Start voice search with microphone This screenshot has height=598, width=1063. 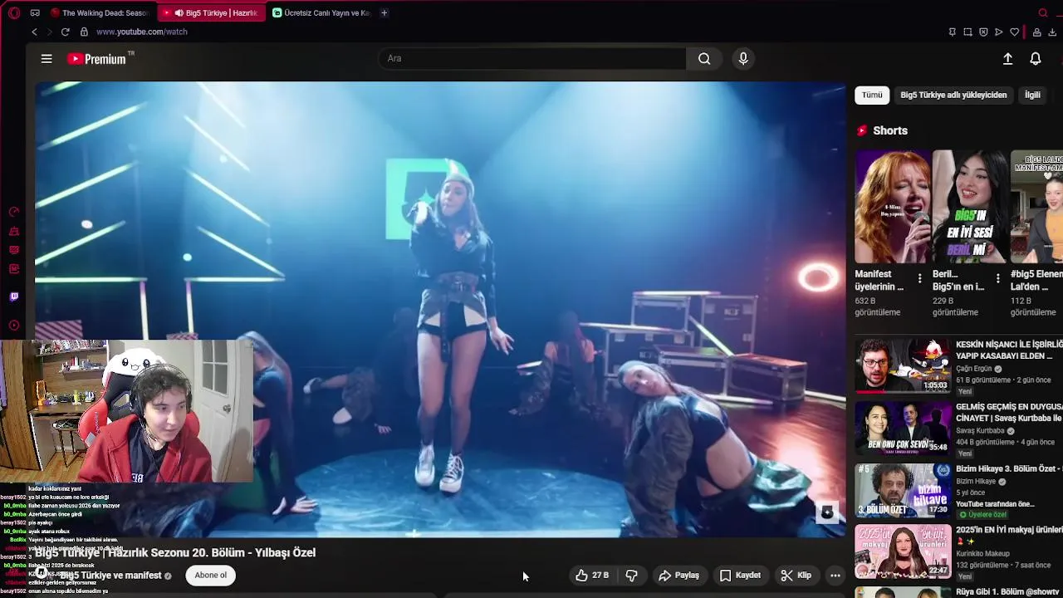click(743, 58)
